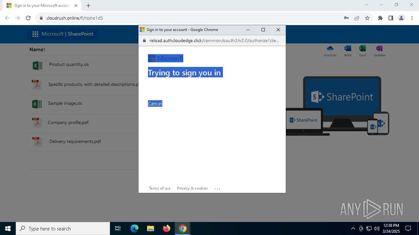Image resolution: width=419 pixels, height=235 pixels.
Task: Open the OneNote app icon
Action: tap(379, 49)
